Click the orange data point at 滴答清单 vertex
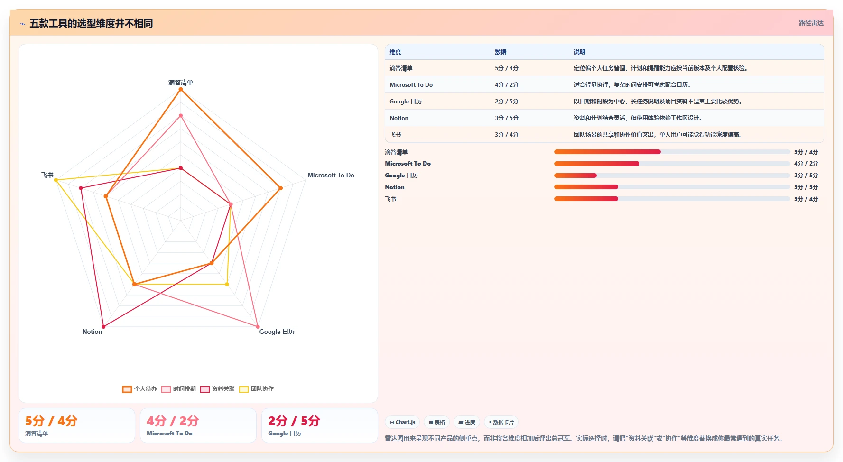 181,89
